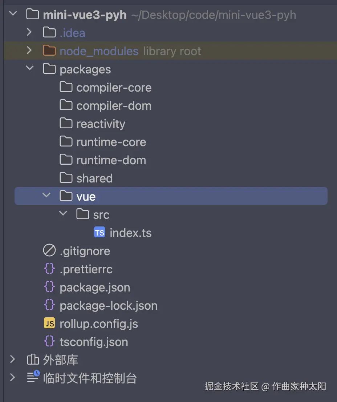Expand the 外部库 node
Viewport: 337px width, 402px height.
13,359
